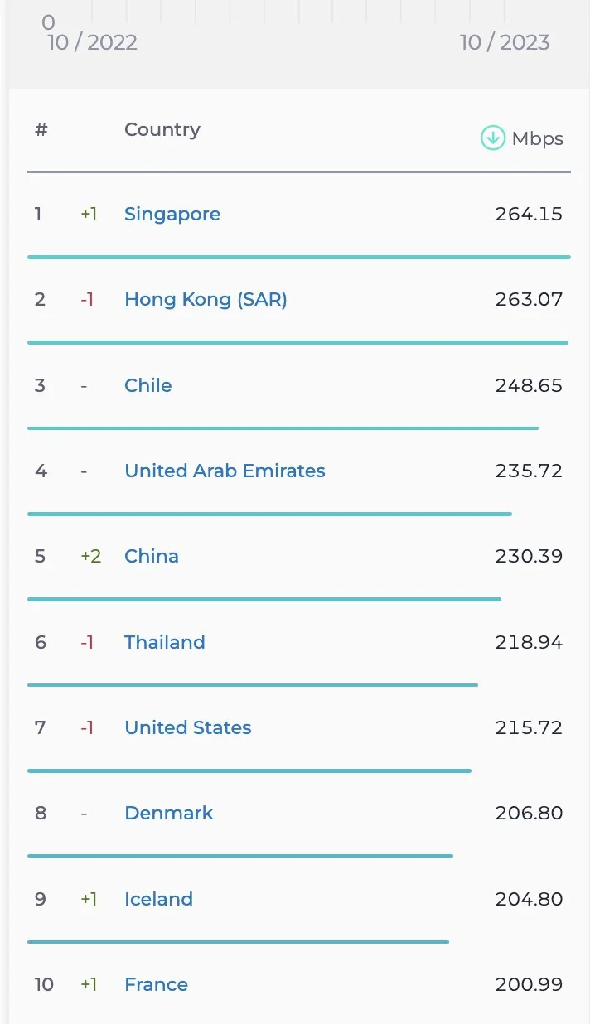Click the # rank column header
The width and height of the screenshot is (590, 1024).
click(41, 129)
